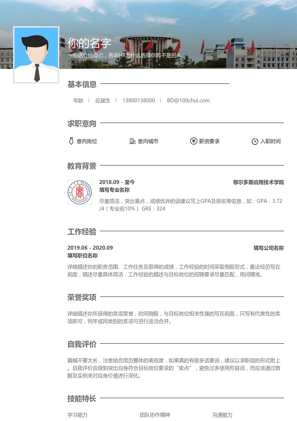Screen dimensions: 297x421
Task: Select the 基本信息 section title
Action: tap(82, 84)
